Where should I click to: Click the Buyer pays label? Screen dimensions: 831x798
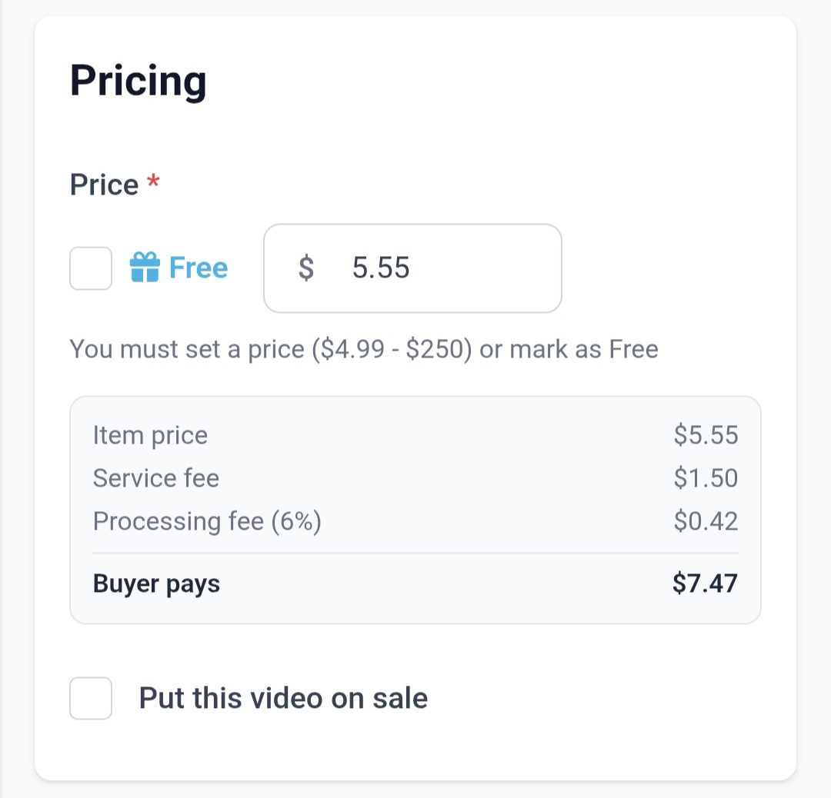coord(156,584)
